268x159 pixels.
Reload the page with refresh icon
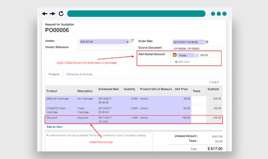(x=61, y=14)
